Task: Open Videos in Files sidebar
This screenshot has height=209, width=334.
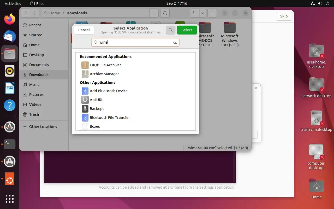Action: (44, 104)
